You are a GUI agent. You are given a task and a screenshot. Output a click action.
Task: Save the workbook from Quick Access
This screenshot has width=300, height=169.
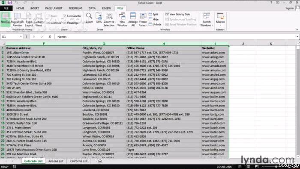10,3
